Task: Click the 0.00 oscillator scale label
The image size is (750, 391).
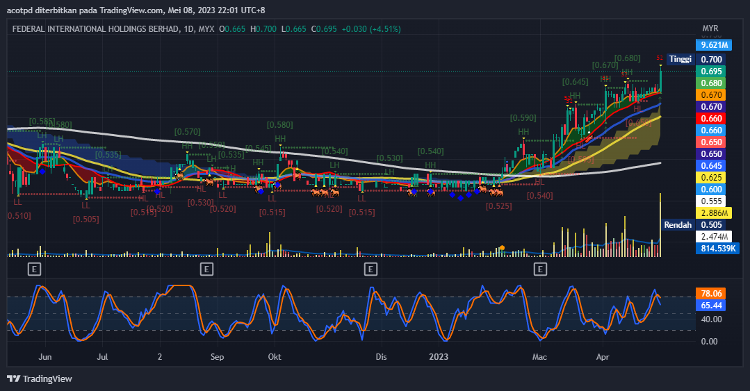Action: pyautogui.click(x=709, y=341)
